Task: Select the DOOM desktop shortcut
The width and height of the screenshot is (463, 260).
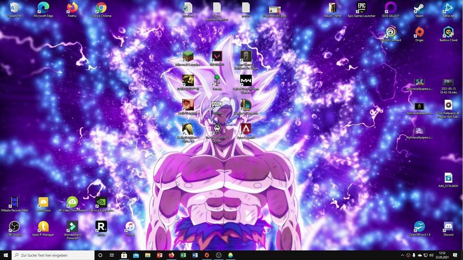Action: click(217, 107)
